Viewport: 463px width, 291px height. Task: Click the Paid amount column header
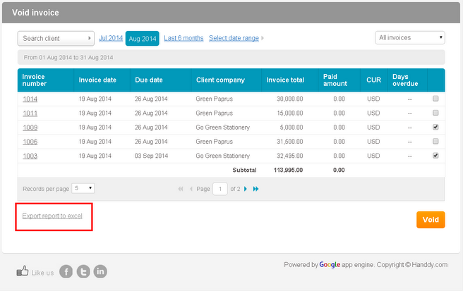(x=339, y=80)
